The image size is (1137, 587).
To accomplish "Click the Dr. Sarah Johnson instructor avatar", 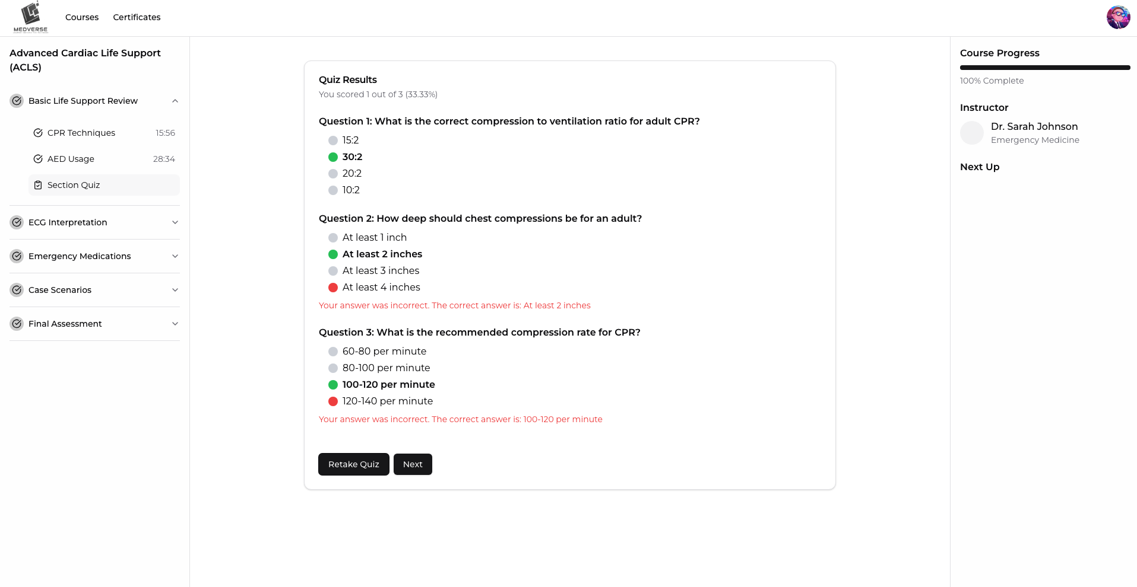I will [972, 133].
